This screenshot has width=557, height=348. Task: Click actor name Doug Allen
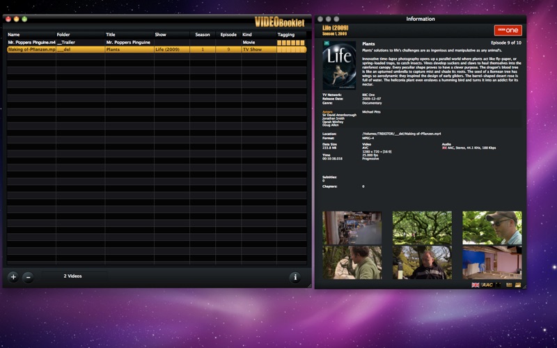[x=330, y=125]
